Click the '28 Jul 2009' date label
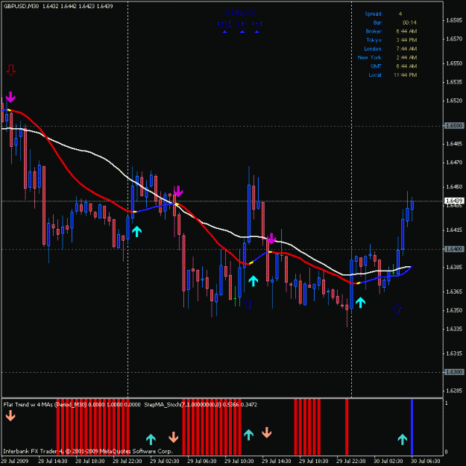This screenshot has height=466, width=466. 15,461
